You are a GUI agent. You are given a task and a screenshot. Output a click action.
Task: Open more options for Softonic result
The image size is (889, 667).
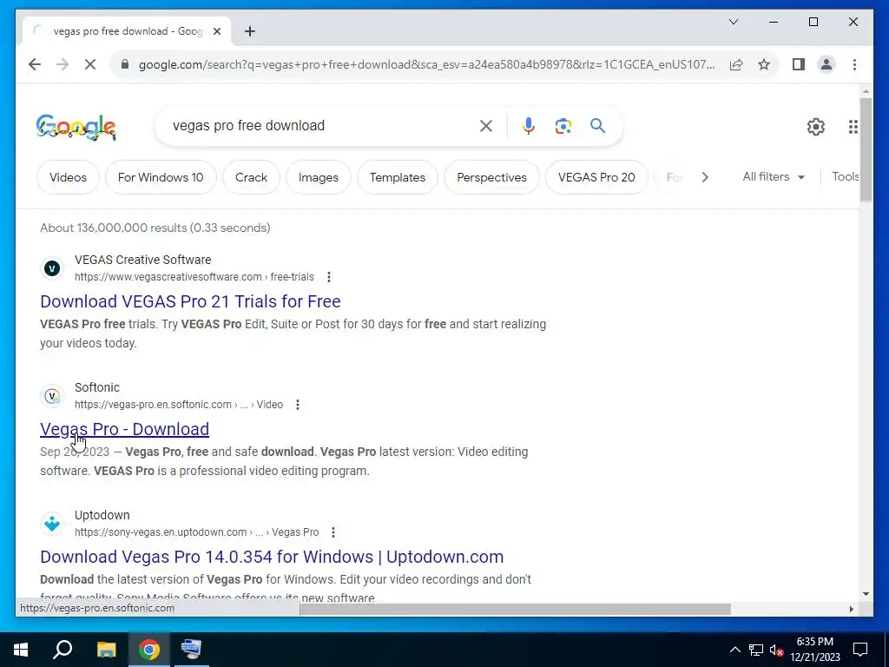(x=298, y=405)
